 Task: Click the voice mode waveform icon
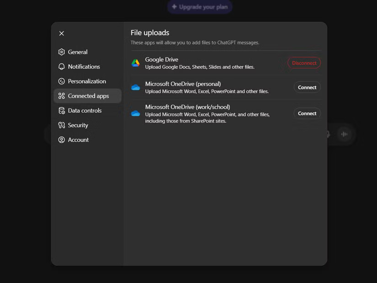pos(345,134)
